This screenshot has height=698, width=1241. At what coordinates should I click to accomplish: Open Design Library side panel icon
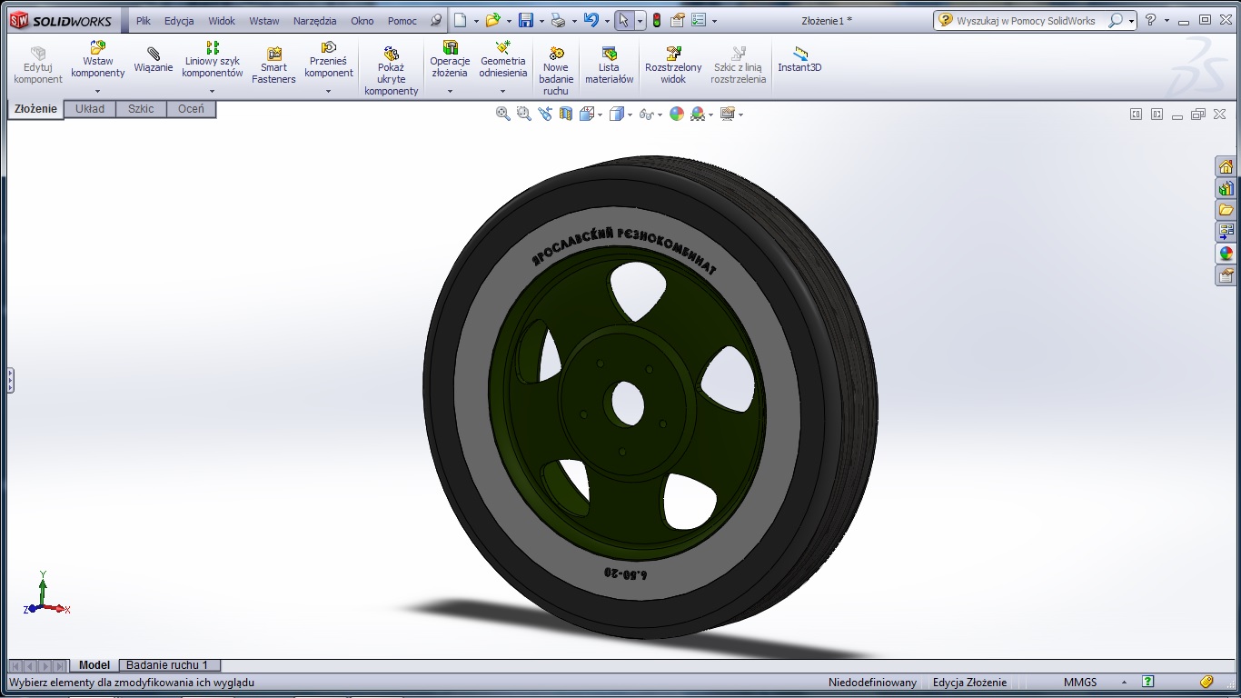1226,188
